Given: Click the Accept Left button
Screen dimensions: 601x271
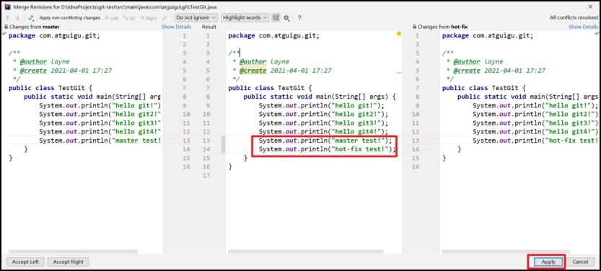Looking at the screenshot, I should (x=26, y=262).
